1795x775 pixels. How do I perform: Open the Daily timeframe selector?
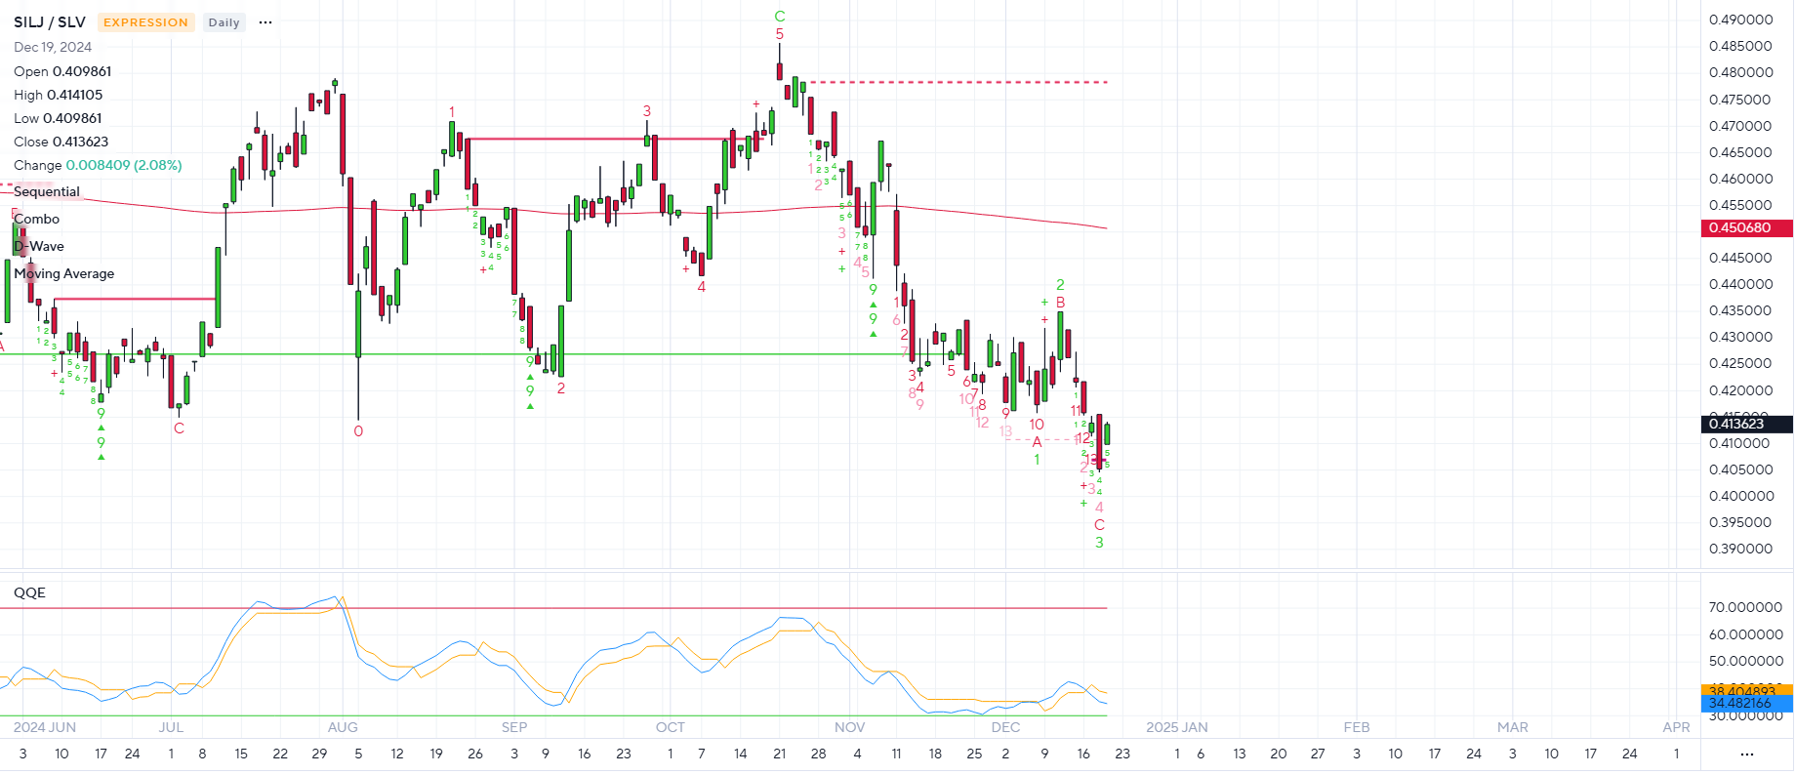pyautogui.click(x=224, y=22)
